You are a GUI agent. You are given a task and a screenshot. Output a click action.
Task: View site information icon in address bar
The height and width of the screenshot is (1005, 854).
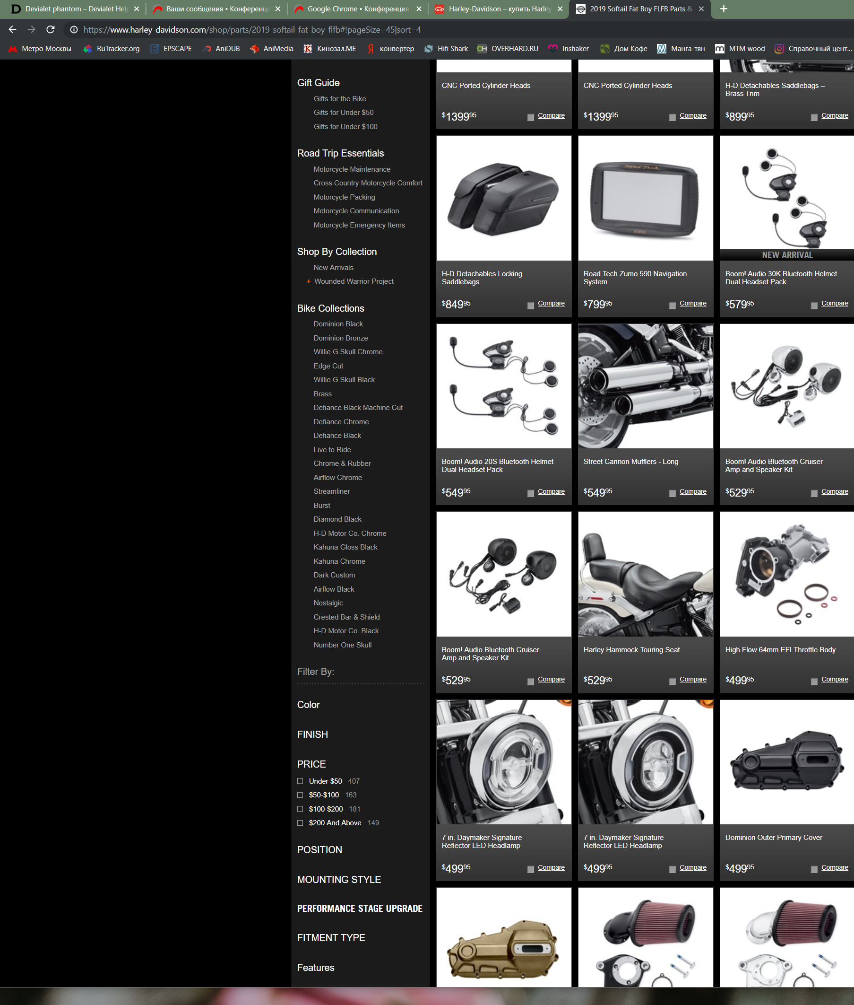[74, 29]
